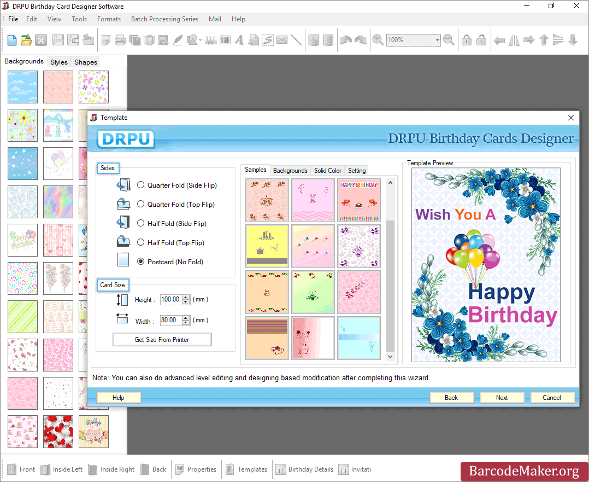
Task: Cancel the Template wizard
Action: 552,397
